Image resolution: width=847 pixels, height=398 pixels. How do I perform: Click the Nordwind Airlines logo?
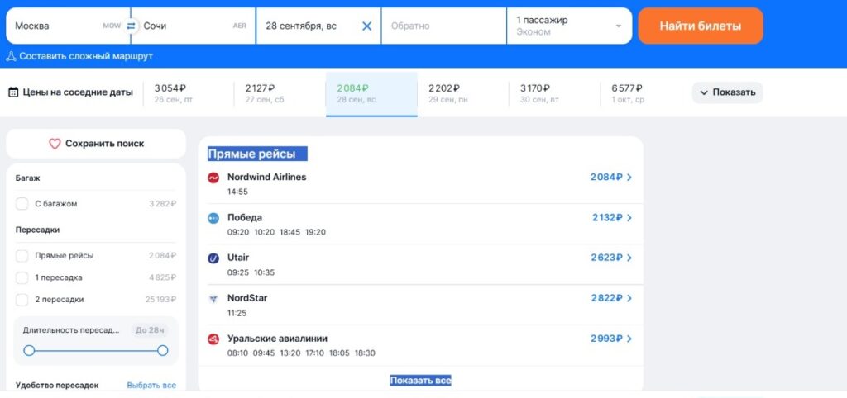[213, 178]
